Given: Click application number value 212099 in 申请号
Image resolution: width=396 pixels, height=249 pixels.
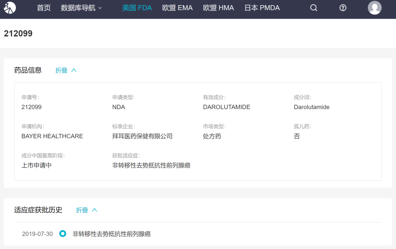Looking at the screenshot, I should point(32,107).
